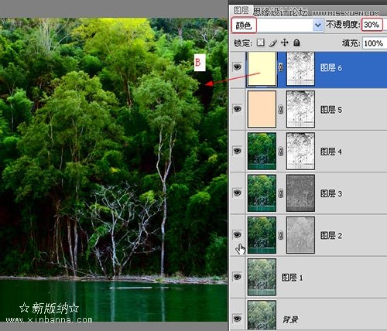The height and width of the screenshot is (331, 387).
Task: Click forest image thumbnail of 图层 3
Action: 262,193
